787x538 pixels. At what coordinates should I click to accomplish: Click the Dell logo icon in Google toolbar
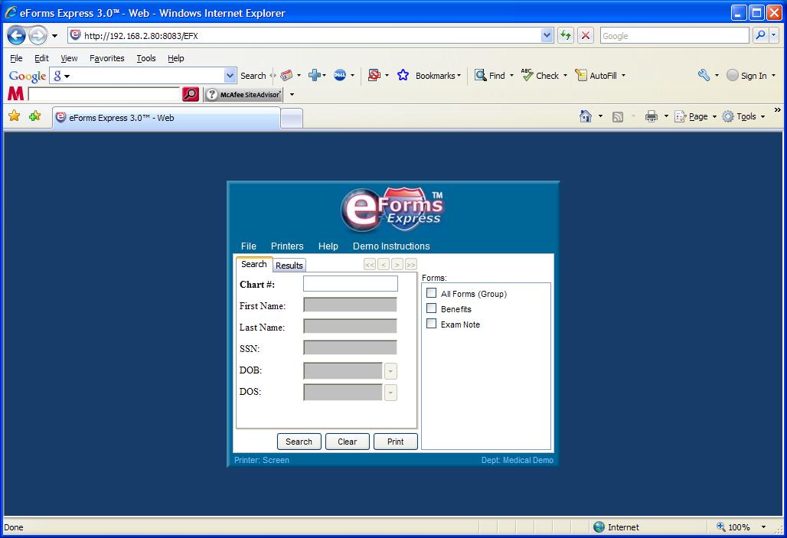[340, 75]
